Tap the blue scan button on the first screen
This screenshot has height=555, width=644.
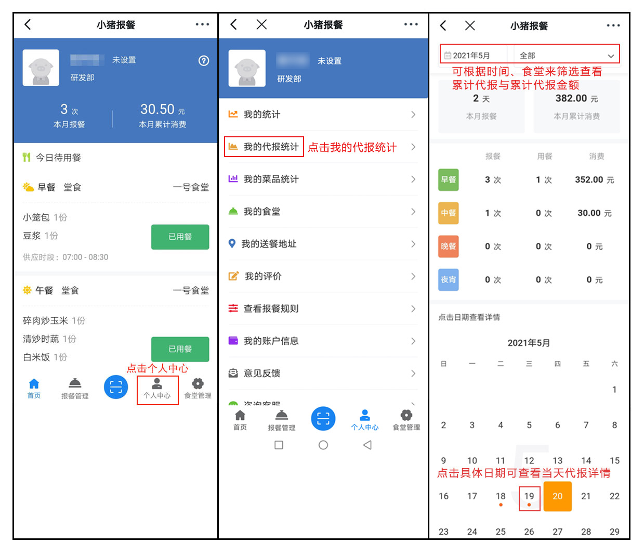116,387
